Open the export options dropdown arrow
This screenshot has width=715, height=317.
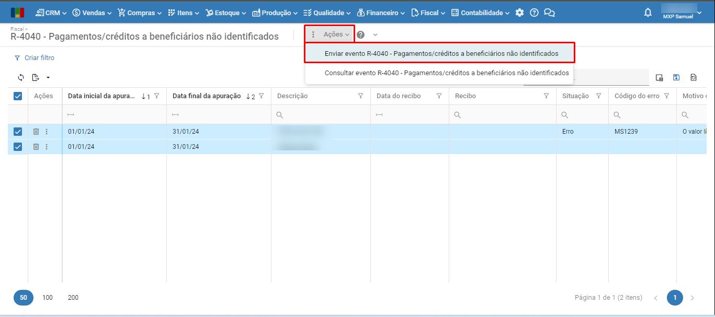pos(48,77)
